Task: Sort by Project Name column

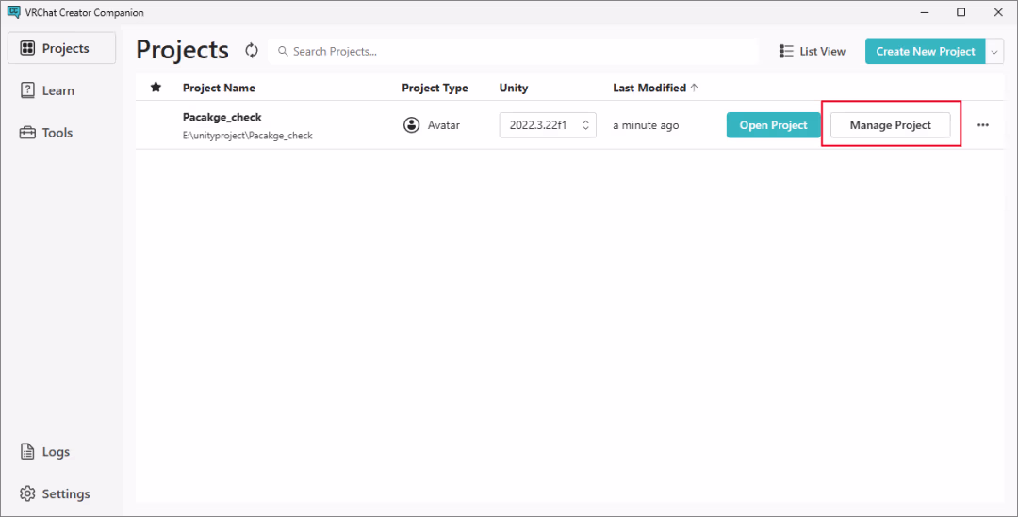Action: click(219, 88)
